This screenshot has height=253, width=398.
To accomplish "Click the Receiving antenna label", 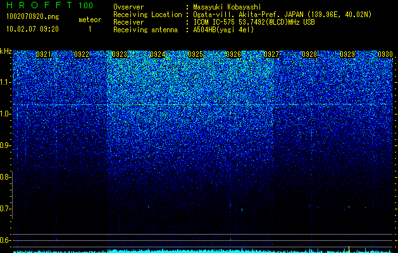I will (146, 30).
